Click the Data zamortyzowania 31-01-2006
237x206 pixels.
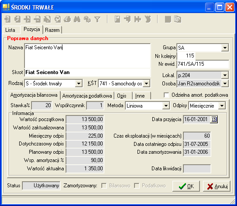pyautogui.click(x=197, y=152)
